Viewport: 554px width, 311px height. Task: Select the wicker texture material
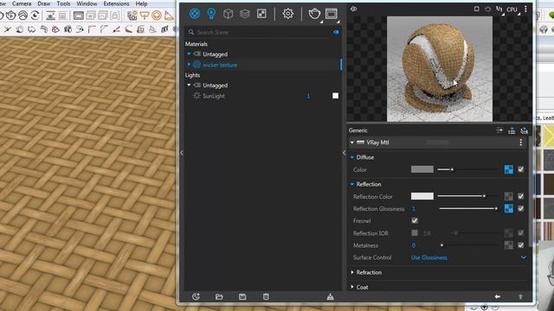coord(220,65)
